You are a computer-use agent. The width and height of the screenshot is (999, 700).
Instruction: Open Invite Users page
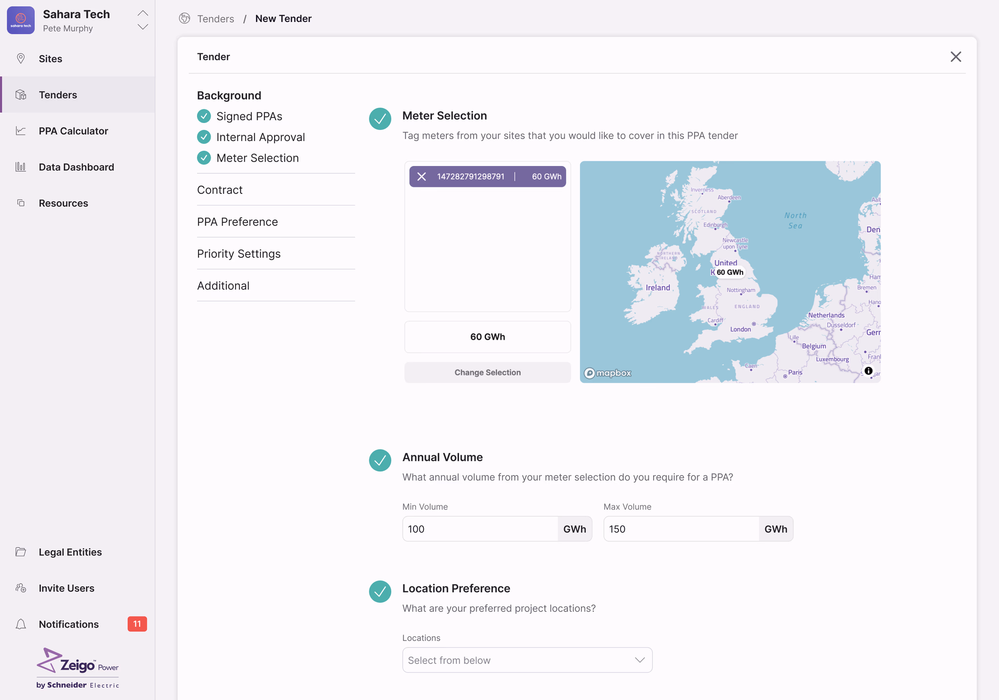[78, 588]
